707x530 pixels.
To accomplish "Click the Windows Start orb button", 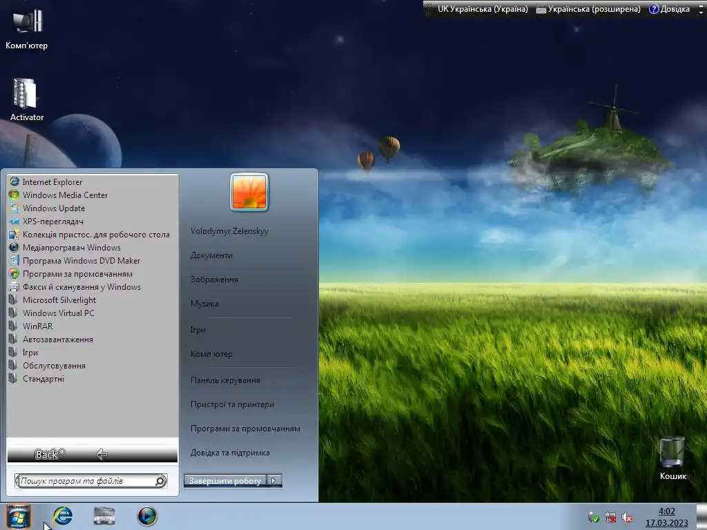I will 18,516.
